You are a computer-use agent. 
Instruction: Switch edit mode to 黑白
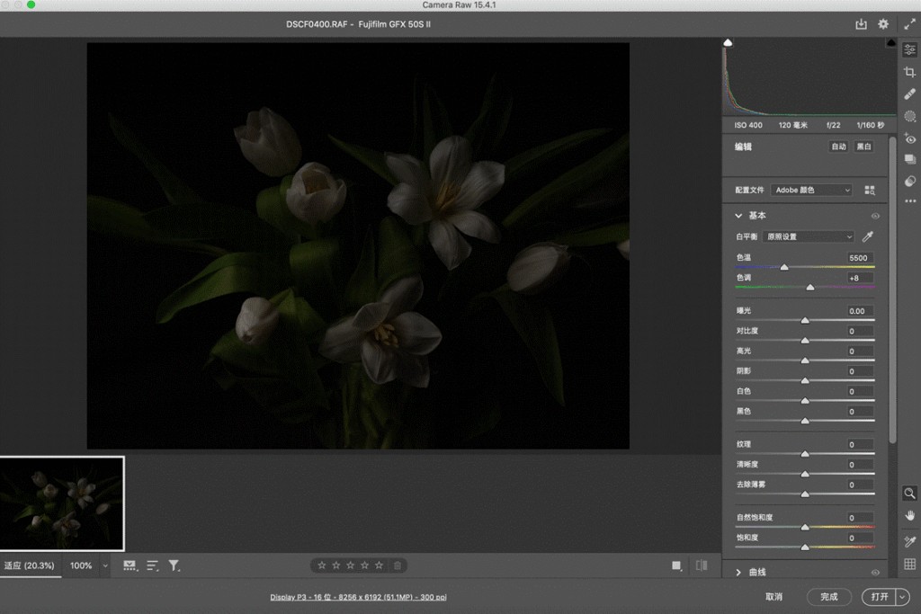tap(863, 147)
